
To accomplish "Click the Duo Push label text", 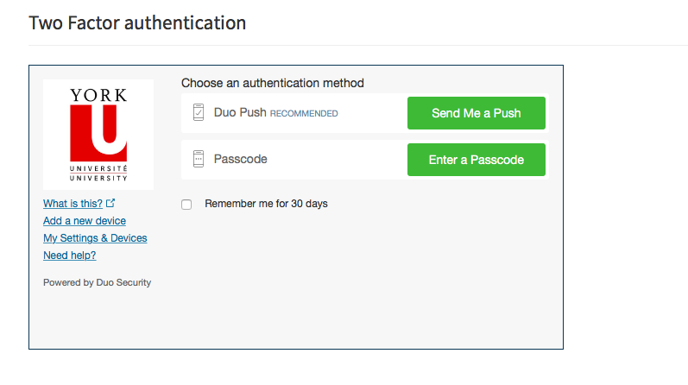I will click(240, 112).
